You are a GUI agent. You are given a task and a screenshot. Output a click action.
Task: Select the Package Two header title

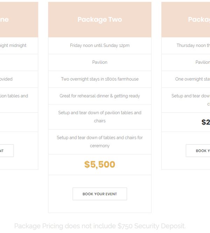tap(100, 20)
